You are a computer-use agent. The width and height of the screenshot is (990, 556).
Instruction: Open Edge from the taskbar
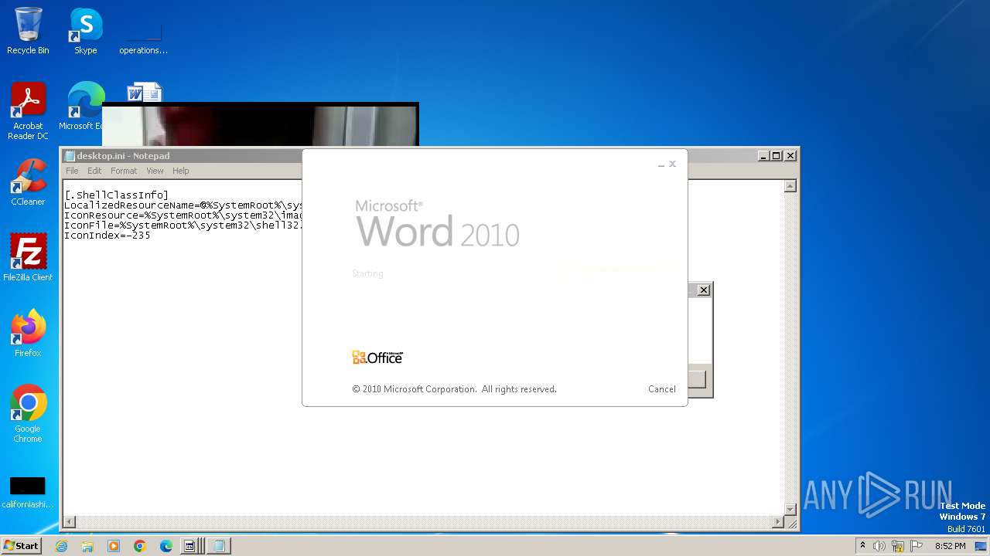(166, 546)
